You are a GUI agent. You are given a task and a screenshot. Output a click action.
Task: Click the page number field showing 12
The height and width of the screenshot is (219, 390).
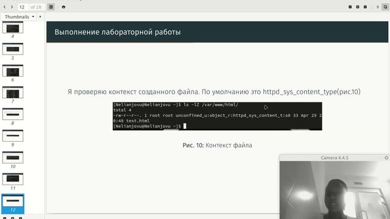point(23,7)
